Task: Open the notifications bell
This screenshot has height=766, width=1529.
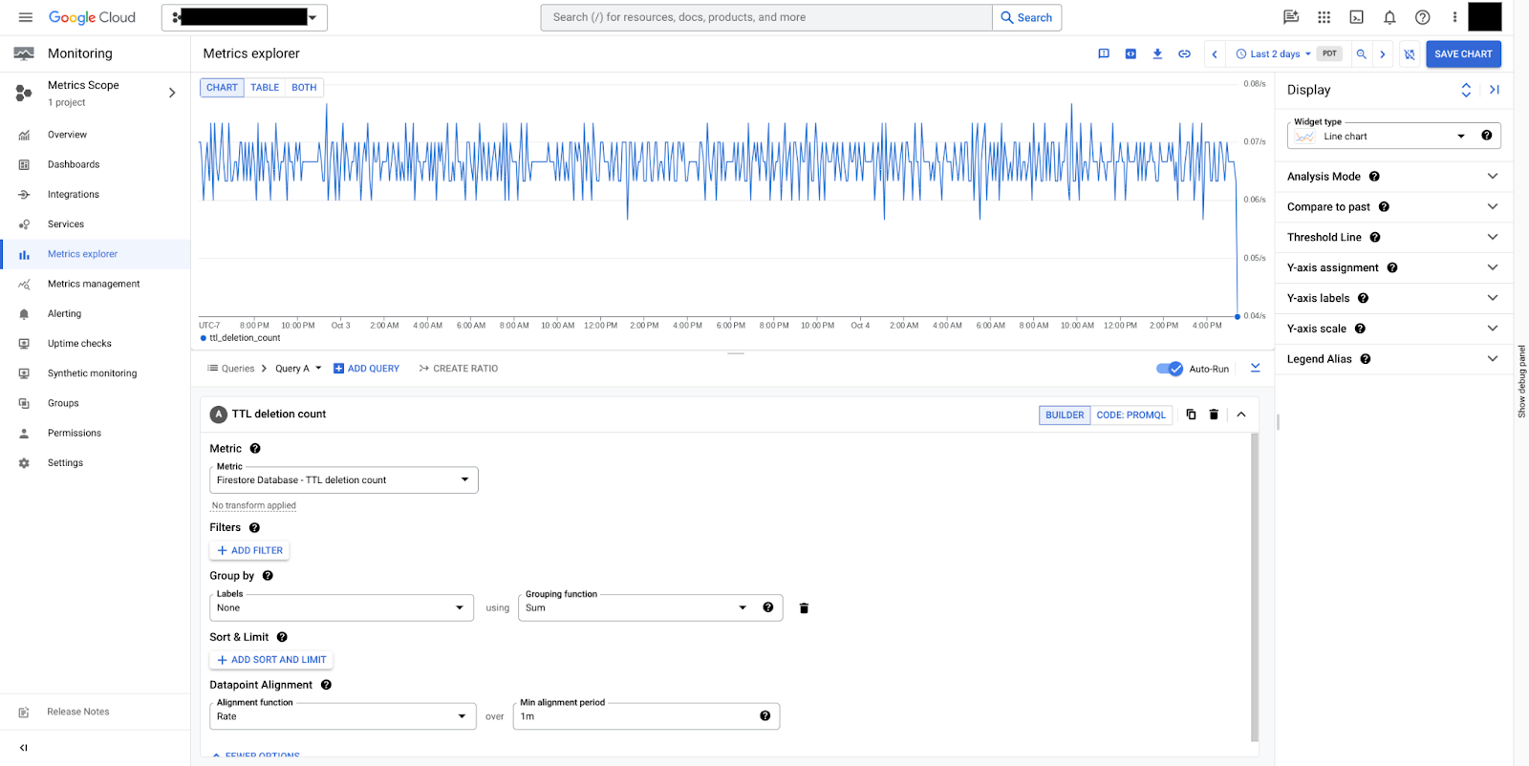Action: pos(1389,17)
